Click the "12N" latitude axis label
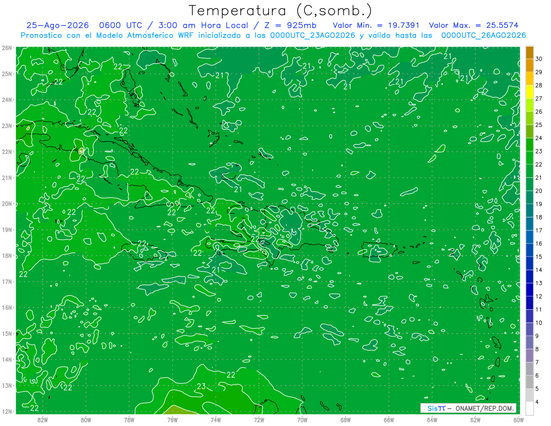 pyautogui.click(x=7, y=411)
